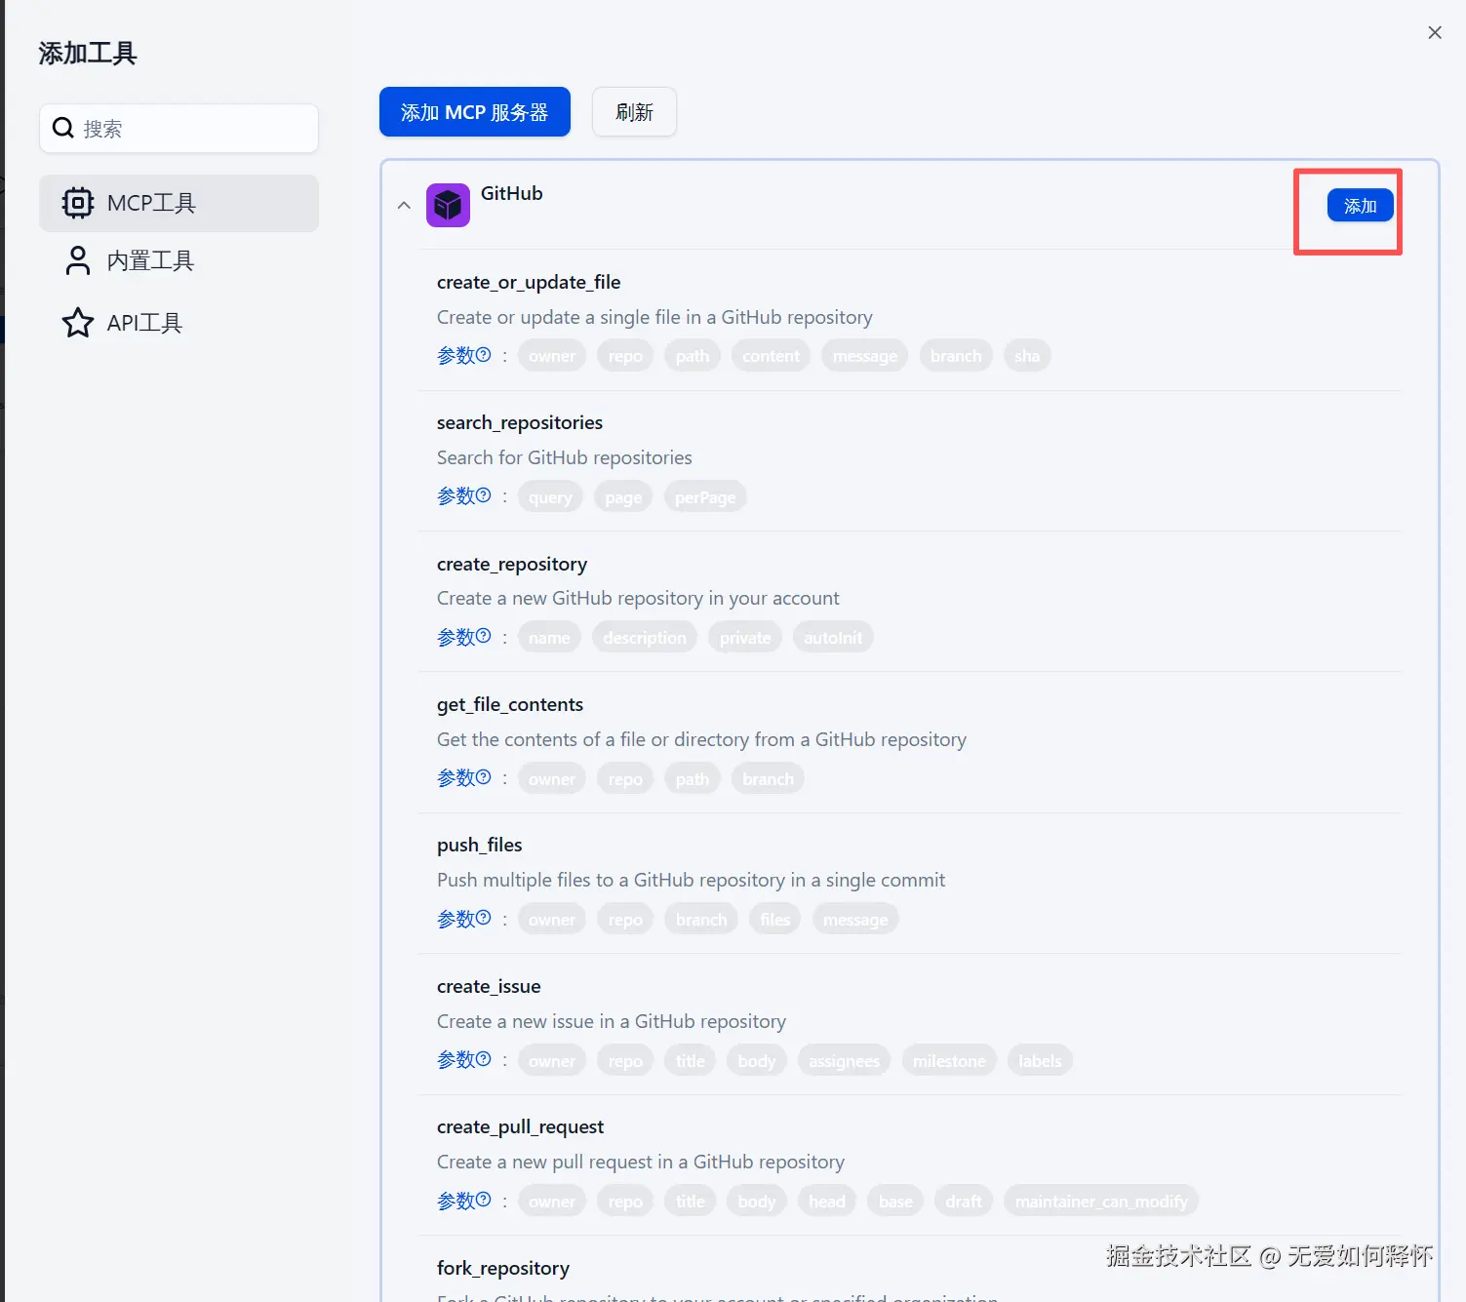
Task: Click message parameter of push_files
Action: point(855,920)
